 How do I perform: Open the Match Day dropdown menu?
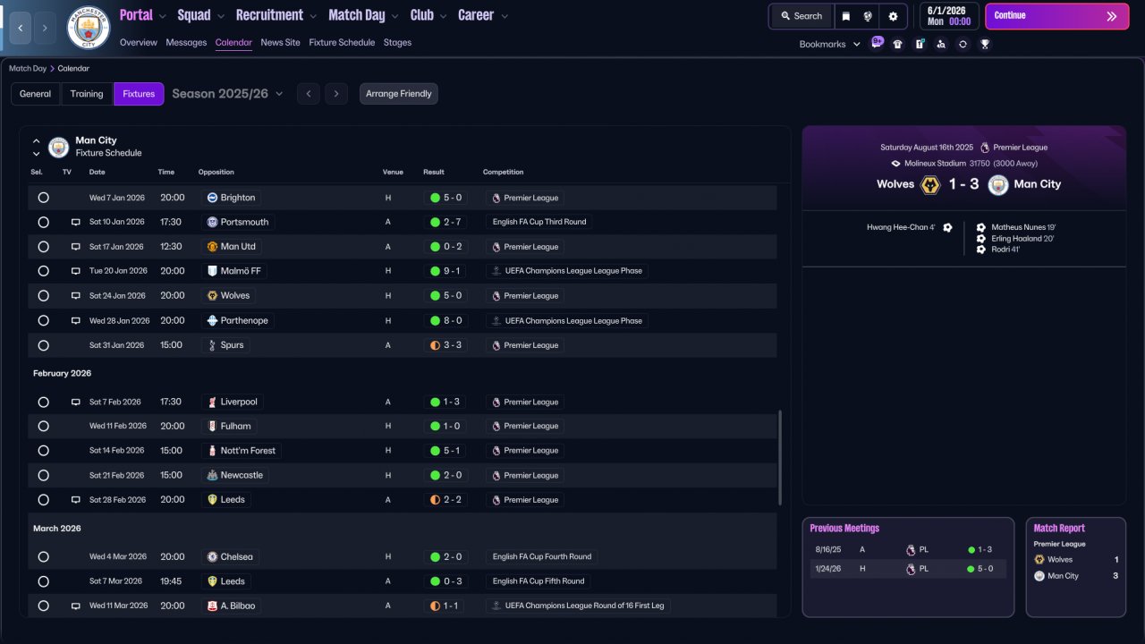[363, 15]
